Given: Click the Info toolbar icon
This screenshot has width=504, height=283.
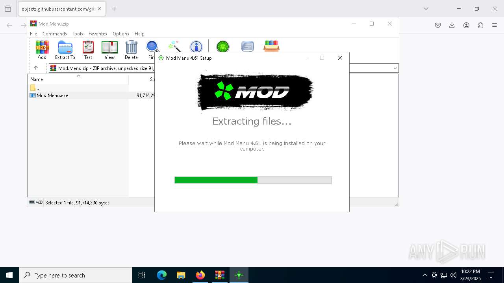Looking at the screenshot, I should 196,46.
